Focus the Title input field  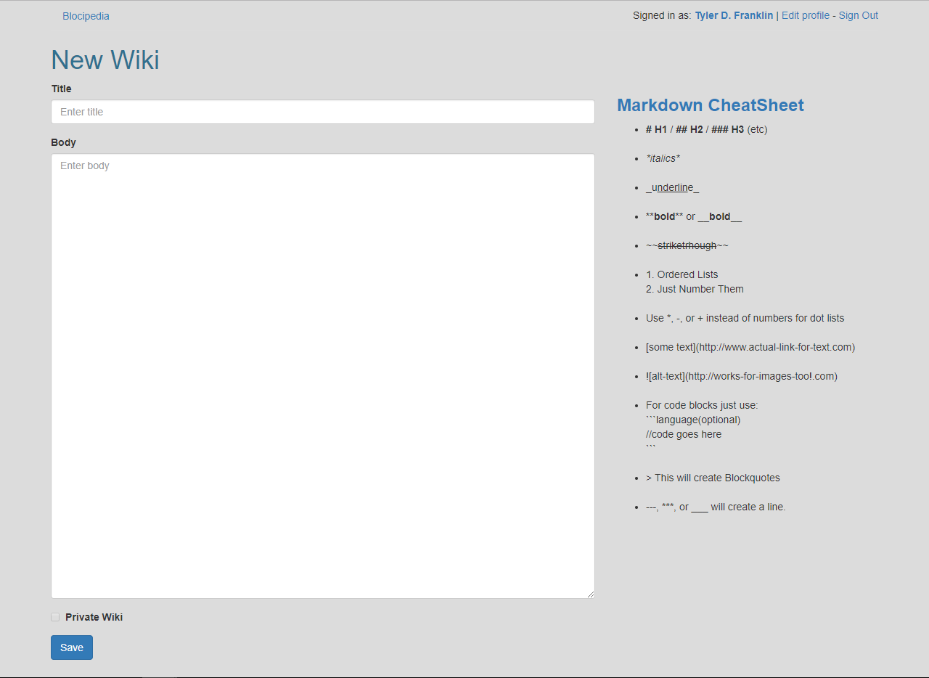point(323,112)
